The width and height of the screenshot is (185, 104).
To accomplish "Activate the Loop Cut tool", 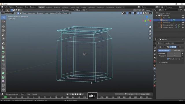I will tap(3, 65).
